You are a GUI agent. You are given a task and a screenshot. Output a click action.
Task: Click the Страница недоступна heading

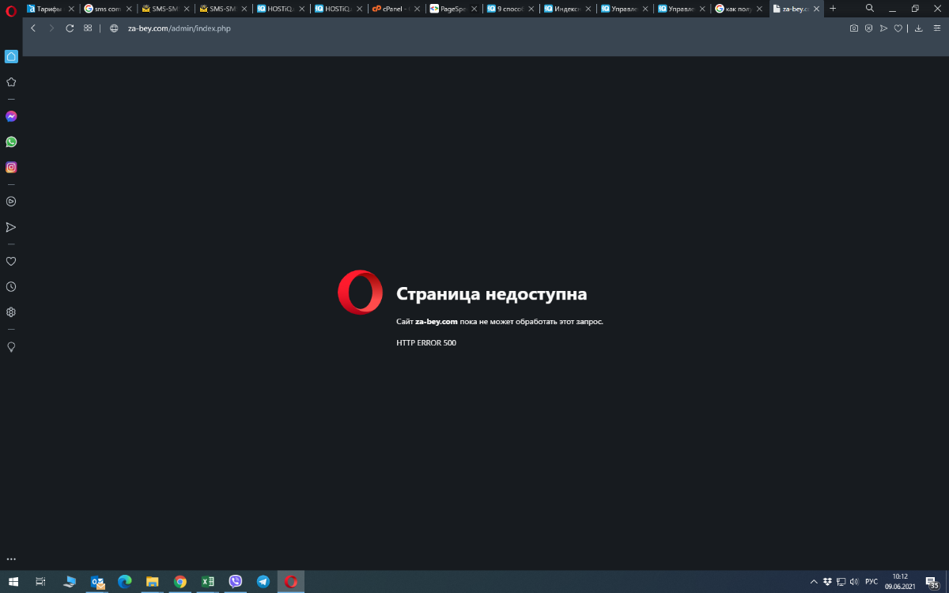(x=491, y=294)
